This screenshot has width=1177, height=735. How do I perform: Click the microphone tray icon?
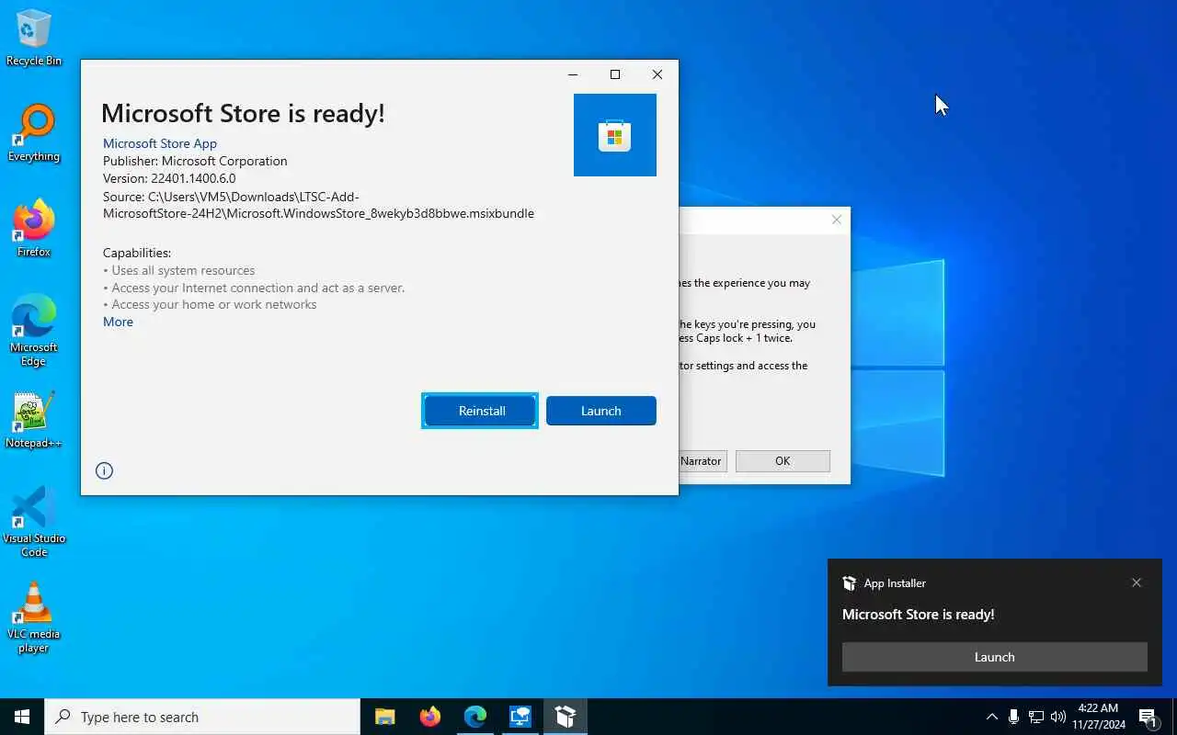coord(1013,717)
